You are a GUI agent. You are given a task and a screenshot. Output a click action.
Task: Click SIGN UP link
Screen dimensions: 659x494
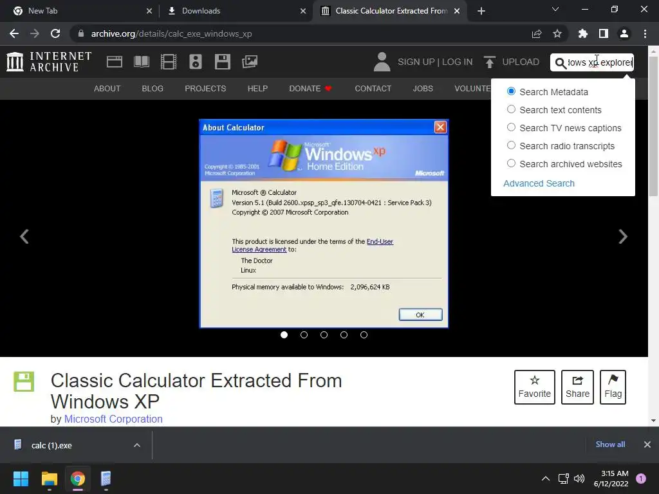click(416, 62)
